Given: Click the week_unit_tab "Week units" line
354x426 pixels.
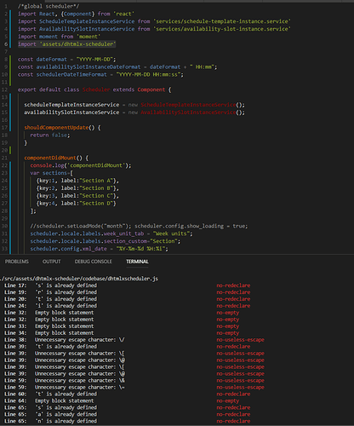Looking at the screenshot, I should [x=111, y=233].
